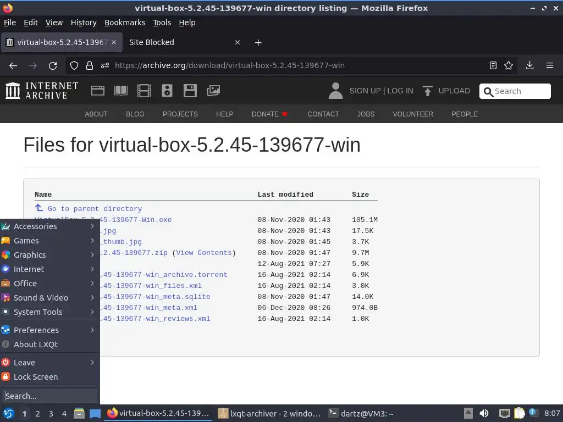The image size is (563, 422).
Task: Click the start menu Search box
Action: click(x=49, y=396)
